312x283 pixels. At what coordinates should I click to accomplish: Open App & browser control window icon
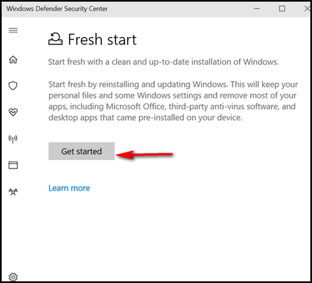click(x=13, y=165)
